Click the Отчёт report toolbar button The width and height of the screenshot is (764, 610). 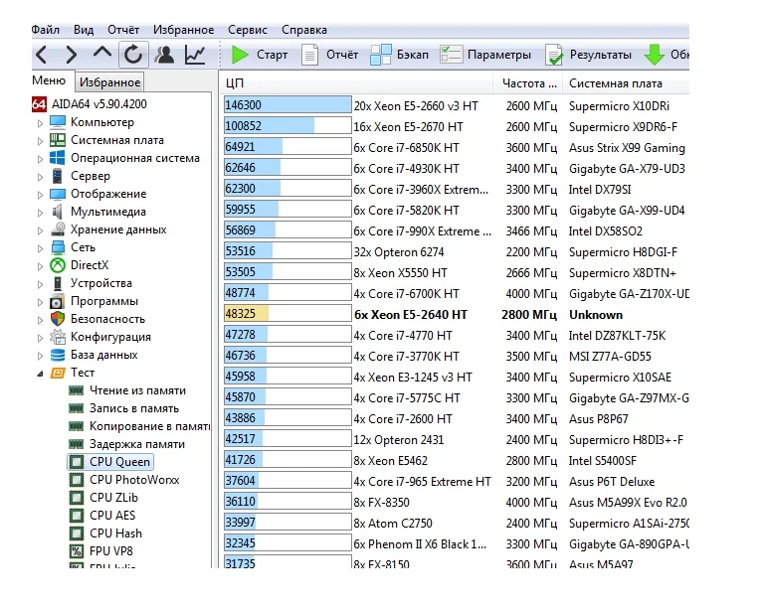coord(329,55)
